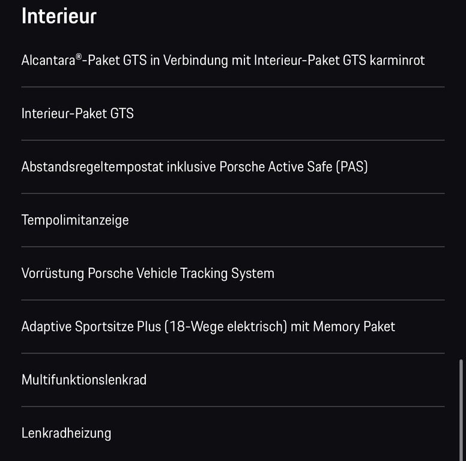The width and height of the screenshot is (466, 461).
Task: Select the Alcantara-Paket GTS list entry
Action: (x=222, y=60)
